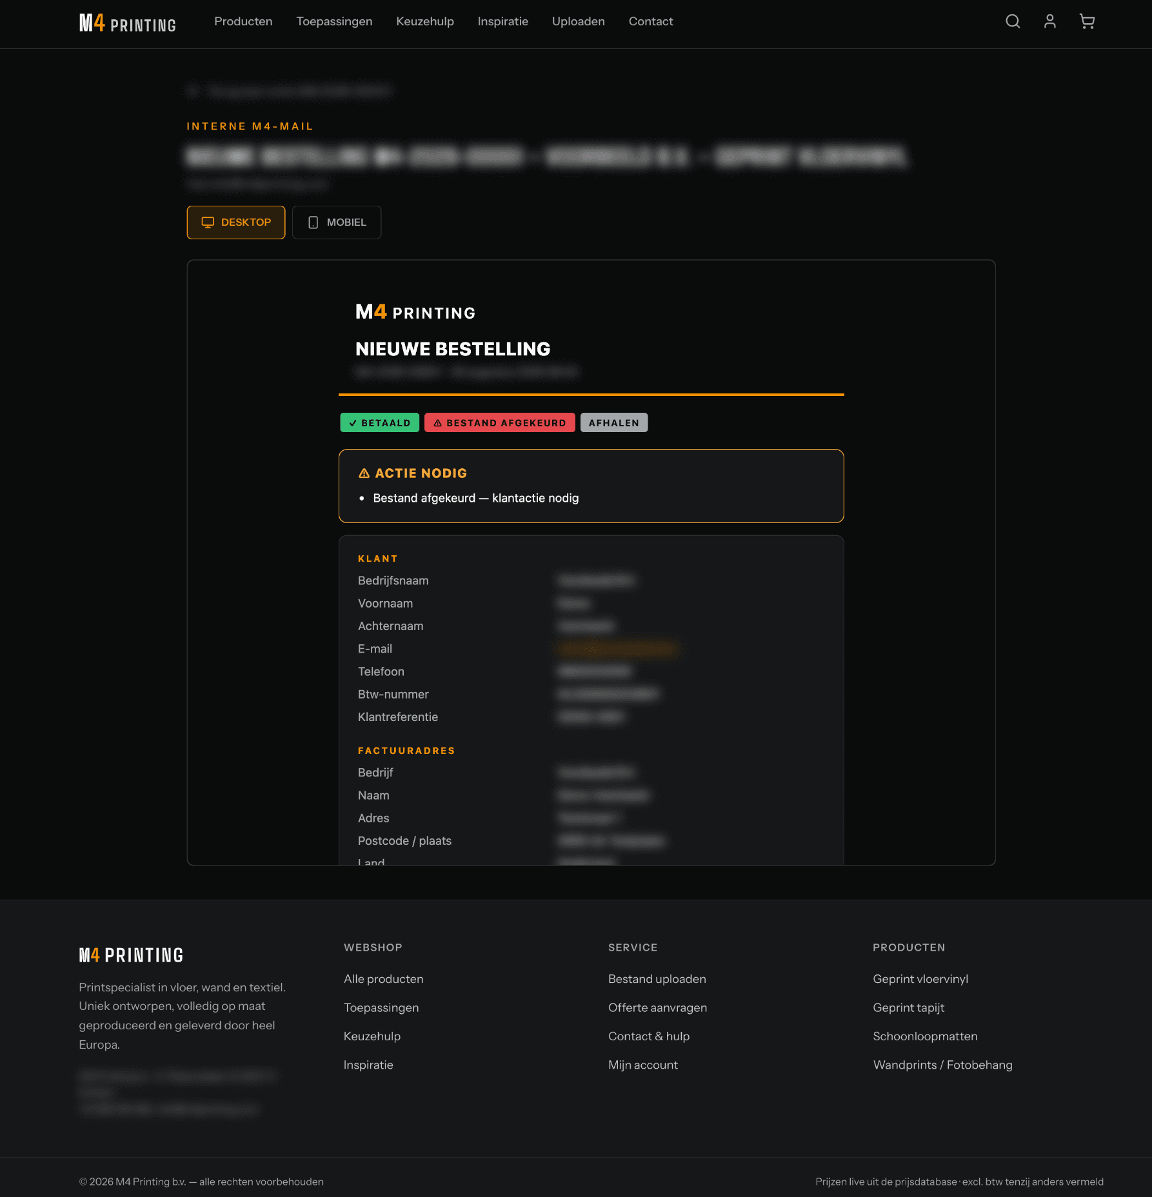Click the Postcode / plaats label
The width and height of the screenshot is (1152, 1197).
(405, 841)
